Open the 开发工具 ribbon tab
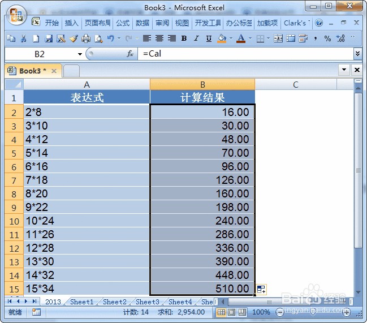Screen dimensions: 367x323 pyautogui.click(x=208, y=23)
